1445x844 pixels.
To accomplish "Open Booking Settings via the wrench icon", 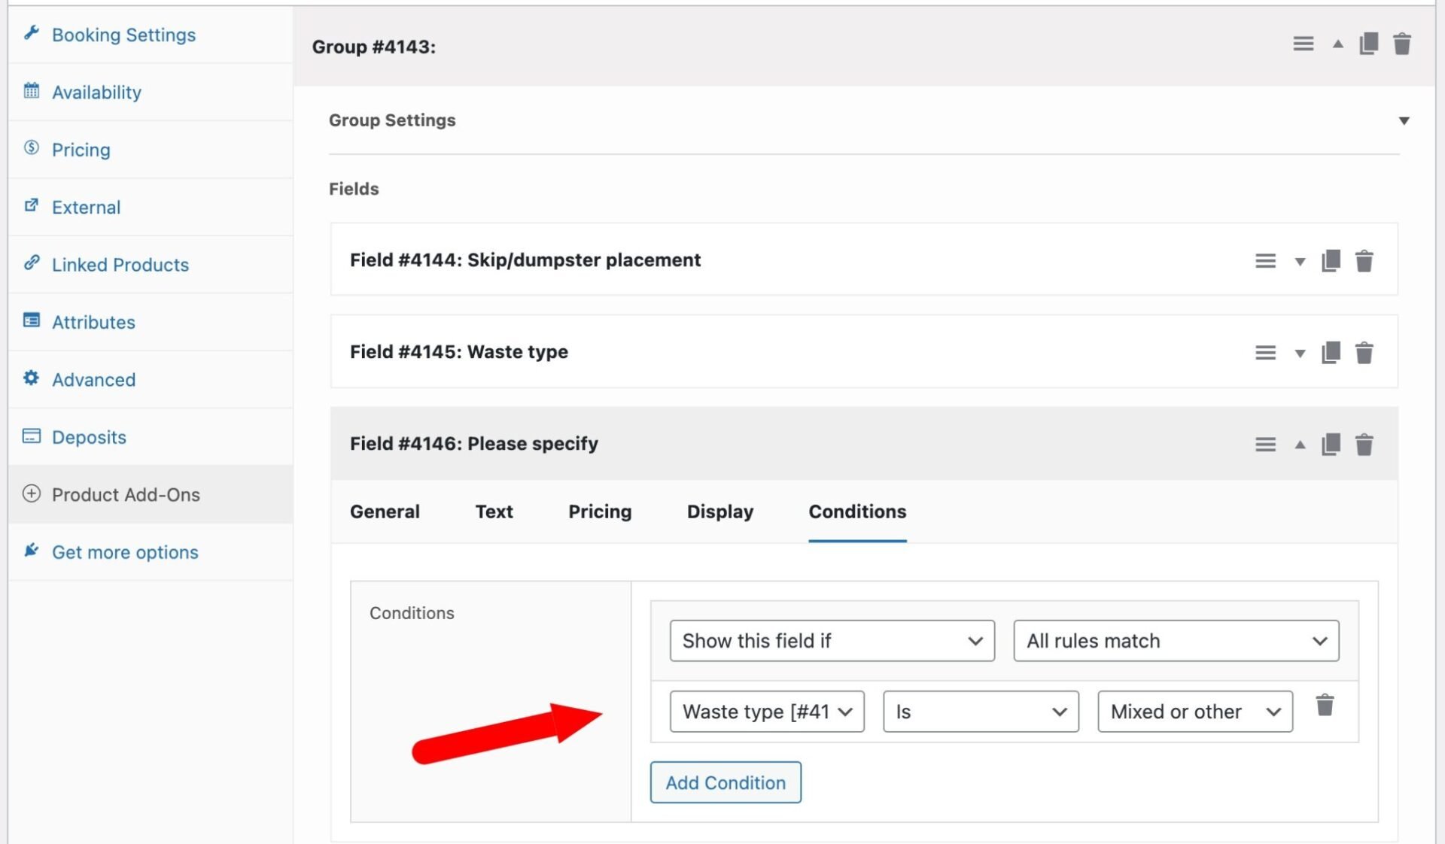I will [x=32, y=32].
